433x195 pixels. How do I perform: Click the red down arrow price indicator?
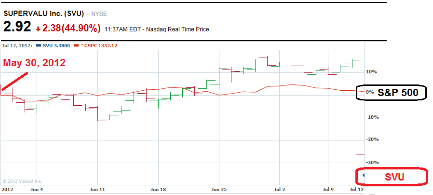pyautogui.click(x=38, y=29)
